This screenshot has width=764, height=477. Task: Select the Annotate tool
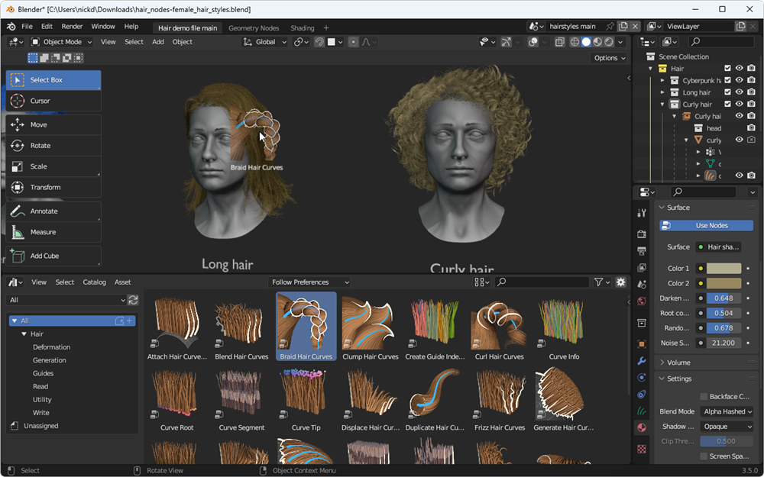pyautogui.click(x=53, y=211)
